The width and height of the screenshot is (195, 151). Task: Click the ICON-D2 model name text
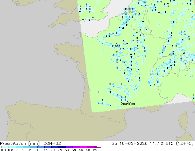click(51, 144)
